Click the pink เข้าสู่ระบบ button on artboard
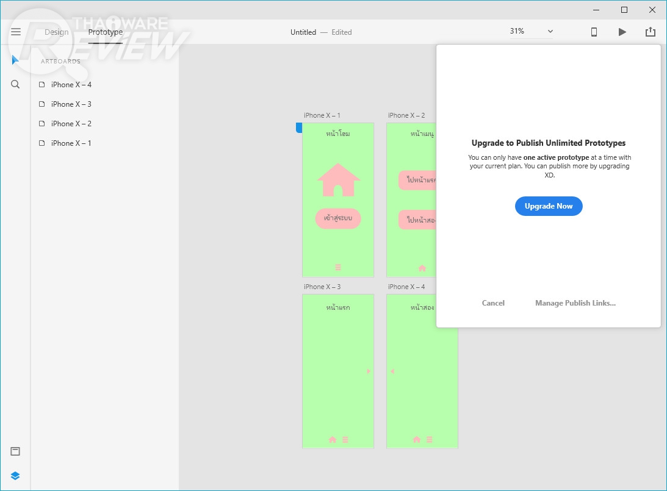This screenshot has height=491, width=667. pos(337,218)
